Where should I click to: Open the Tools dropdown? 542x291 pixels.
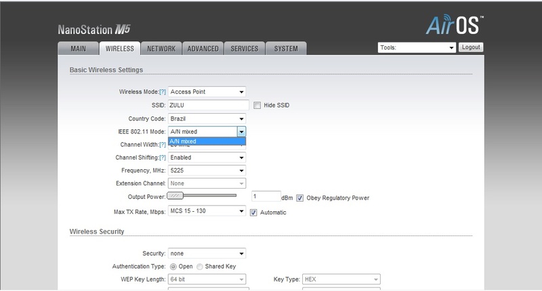[417, 47]
